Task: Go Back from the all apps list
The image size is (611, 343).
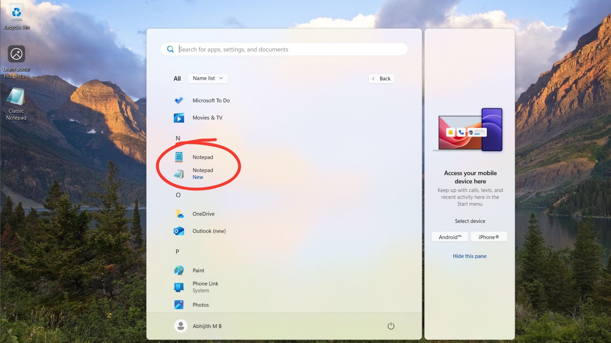Action: (381, 78)
